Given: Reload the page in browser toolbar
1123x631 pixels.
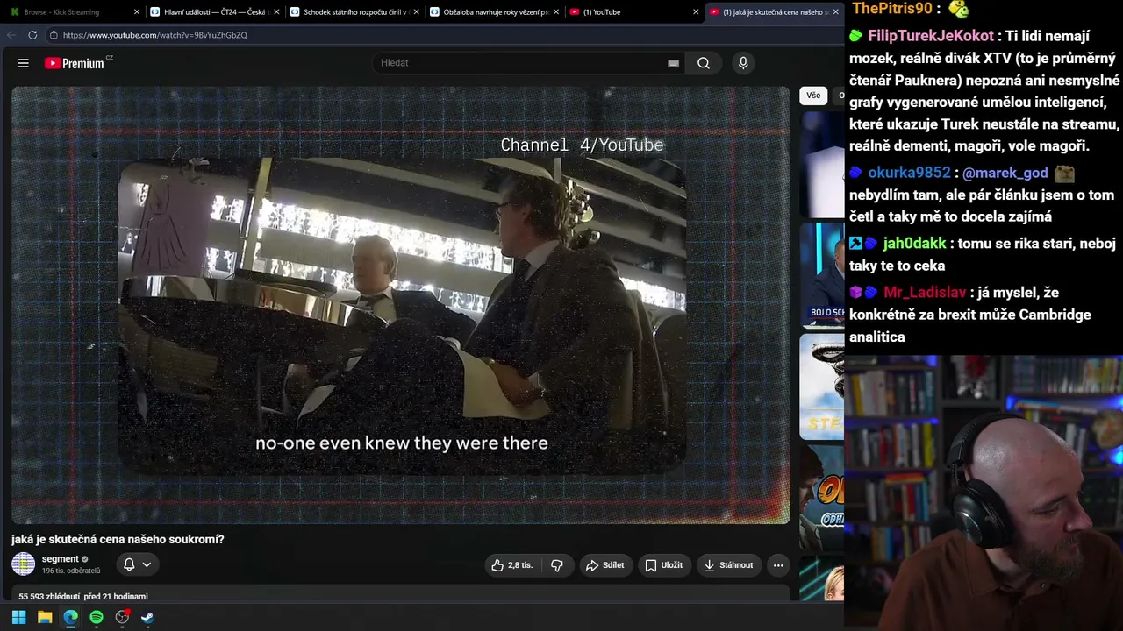Looking at the screenshot, I should pos(32,35).
